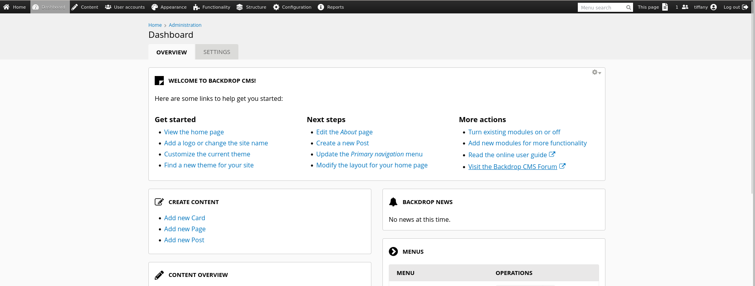Click the Appearance palette icon
This screenshot has height=286, width=755.
tap(155, 7)
